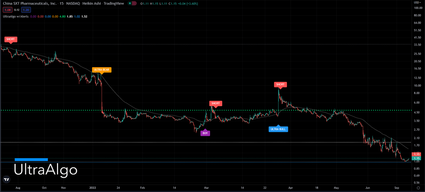Click the purple BUY signal label

pos(205,133)
